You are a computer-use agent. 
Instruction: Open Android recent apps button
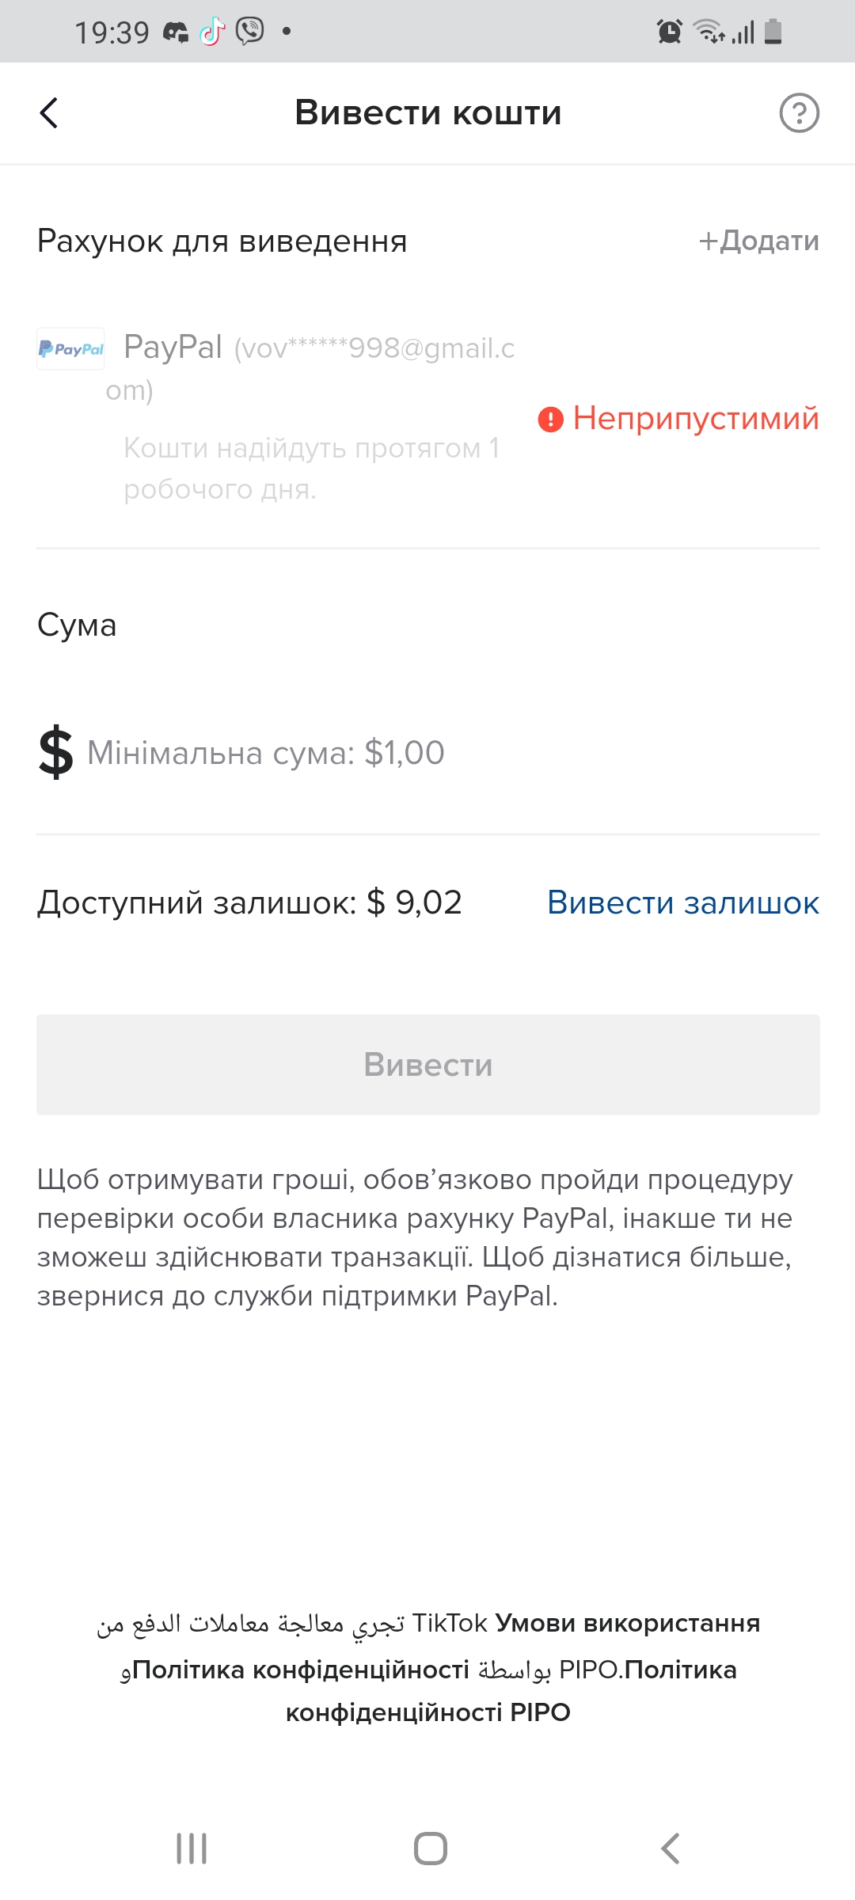coord(192,1849)
